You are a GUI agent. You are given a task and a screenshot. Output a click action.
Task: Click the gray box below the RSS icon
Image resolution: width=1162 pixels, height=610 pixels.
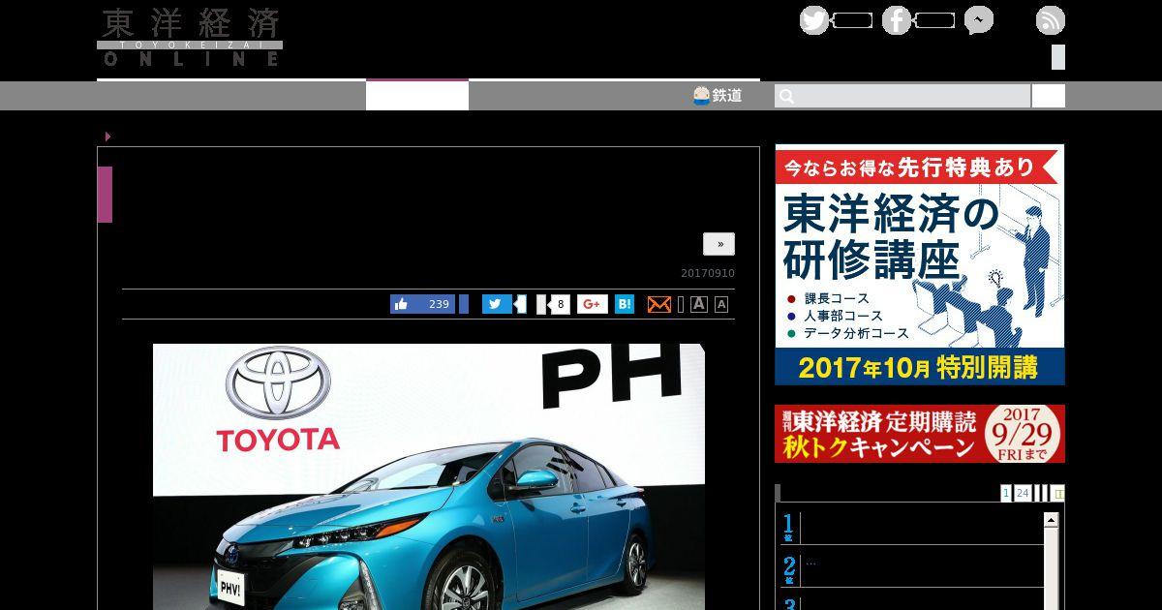click(x=1058, y=57)
